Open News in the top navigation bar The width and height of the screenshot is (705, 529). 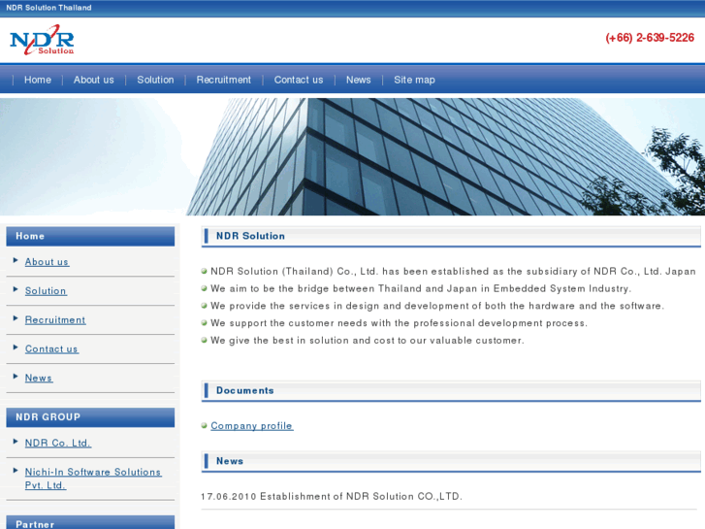tap(359, 80)
